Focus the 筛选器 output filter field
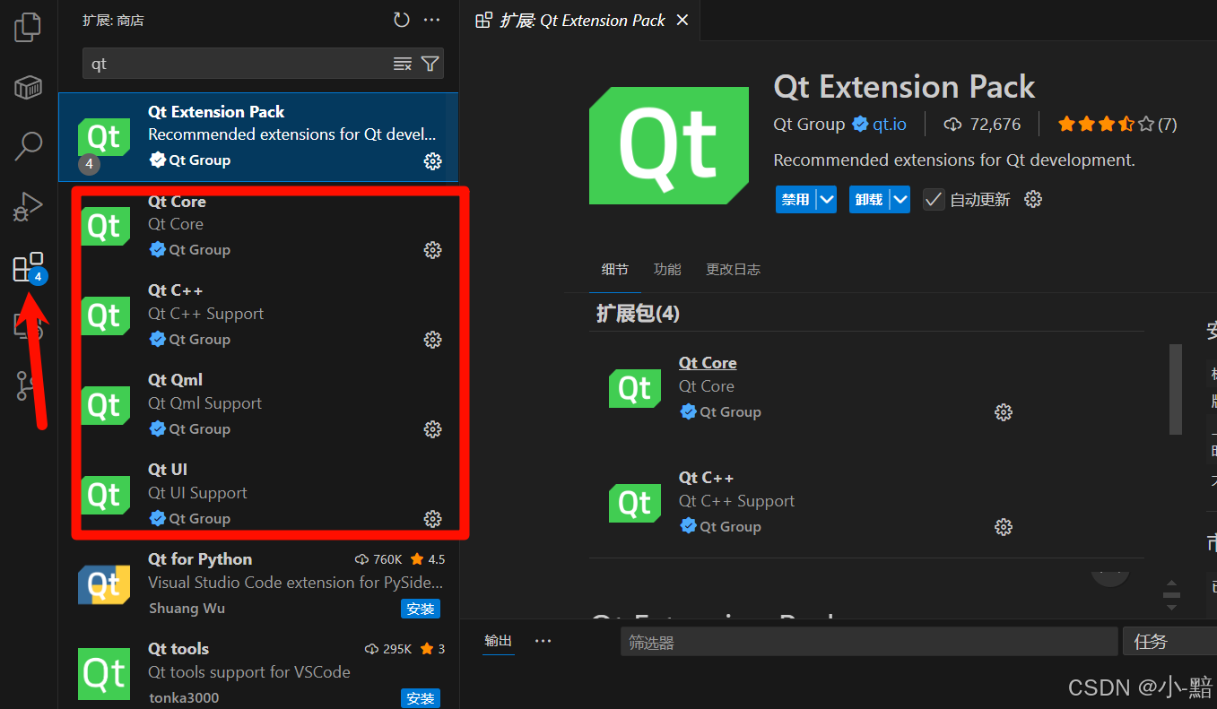 pos(869,642)
